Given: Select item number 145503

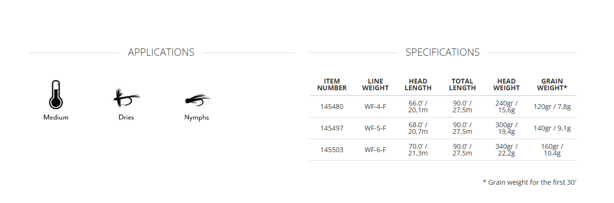Looking at the screenshot, I should pos(332,150).
